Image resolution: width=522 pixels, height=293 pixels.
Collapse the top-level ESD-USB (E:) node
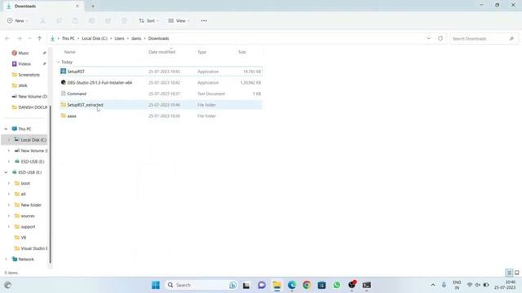[x=6, y=173]
